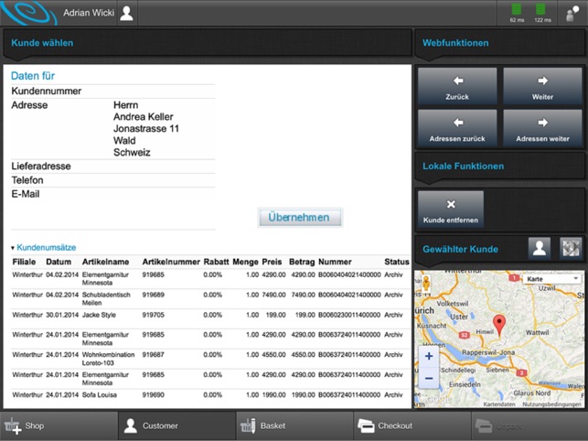Click the Status column header
Screen dimensions: 588x441
click(396, 262)
